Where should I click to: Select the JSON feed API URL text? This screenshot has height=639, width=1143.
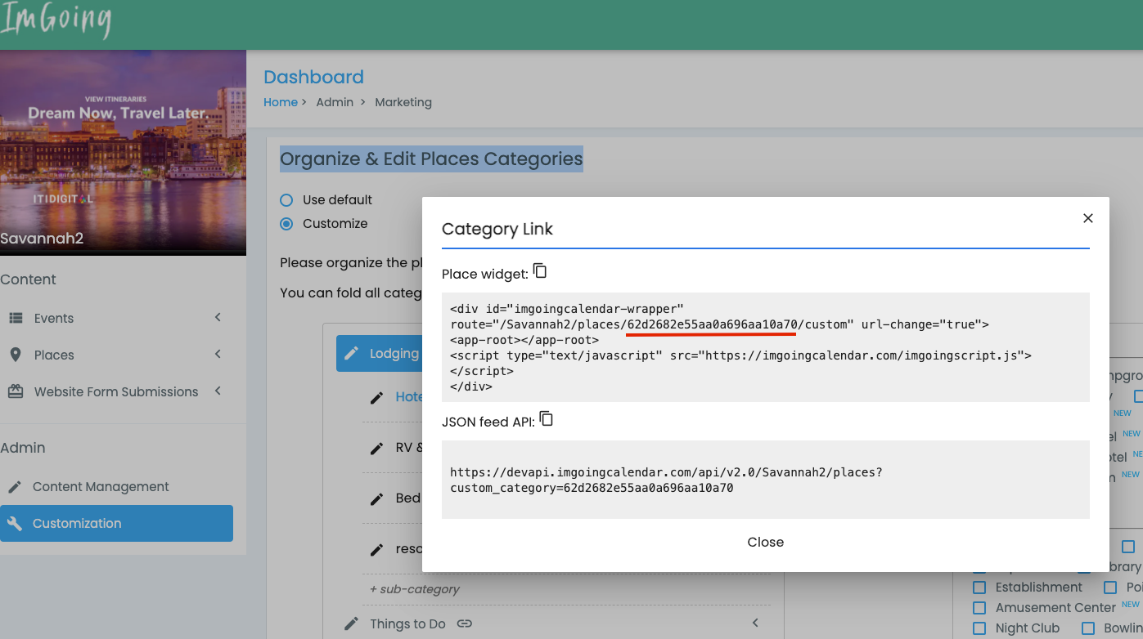point(666,480)
